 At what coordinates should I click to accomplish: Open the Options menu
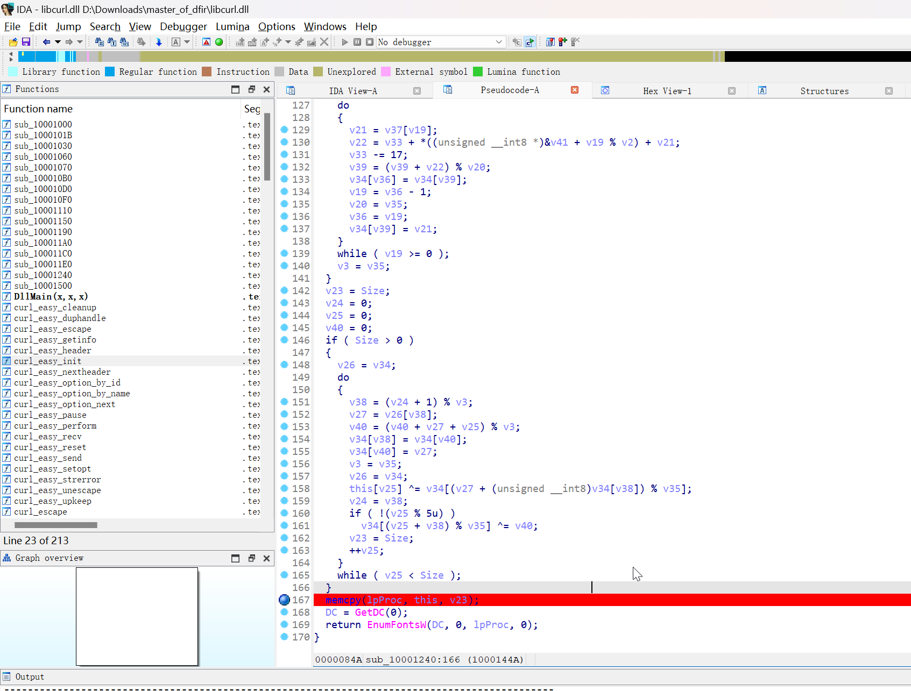(277, 26)
